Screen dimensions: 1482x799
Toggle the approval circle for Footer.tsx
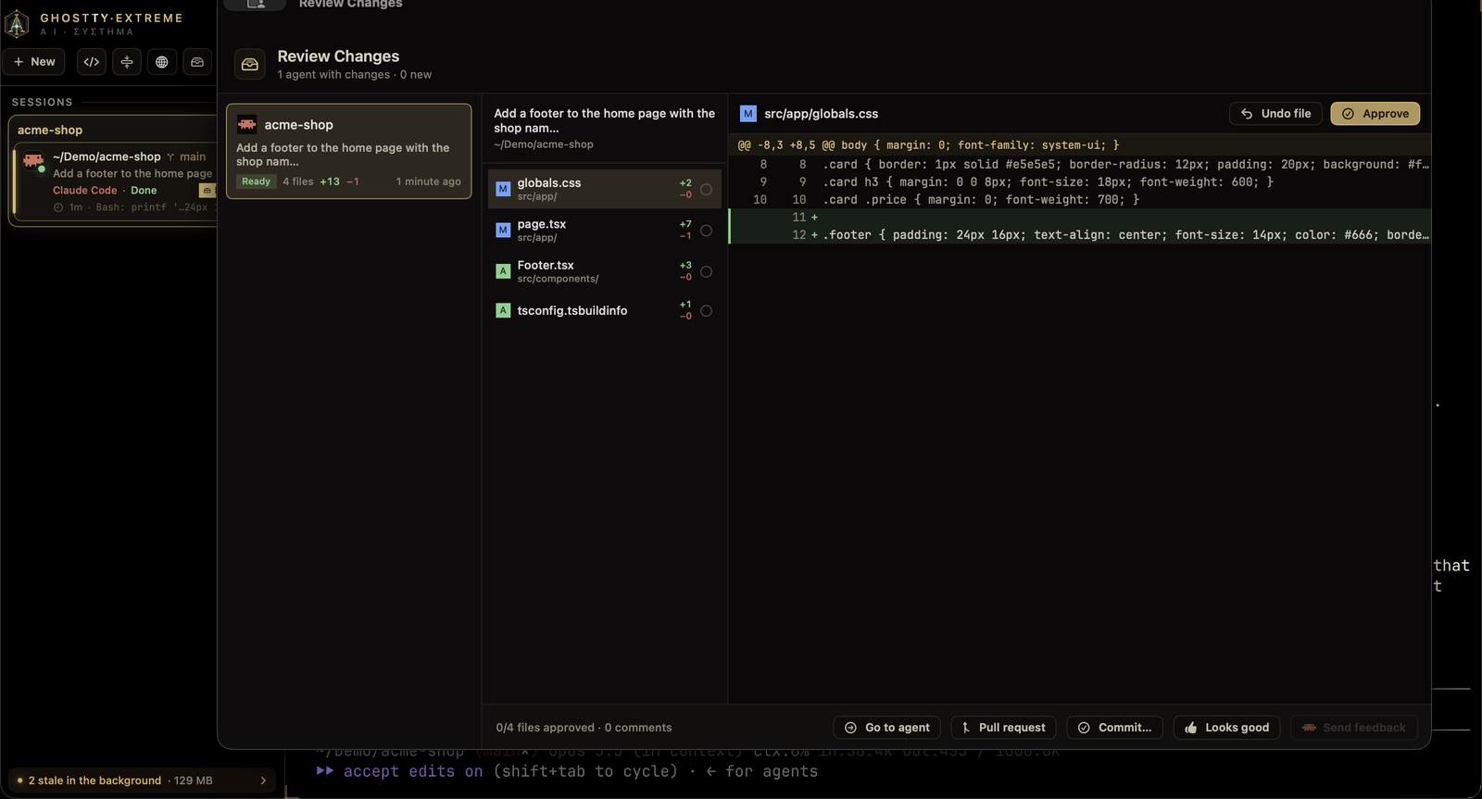[x=706, y=271]
